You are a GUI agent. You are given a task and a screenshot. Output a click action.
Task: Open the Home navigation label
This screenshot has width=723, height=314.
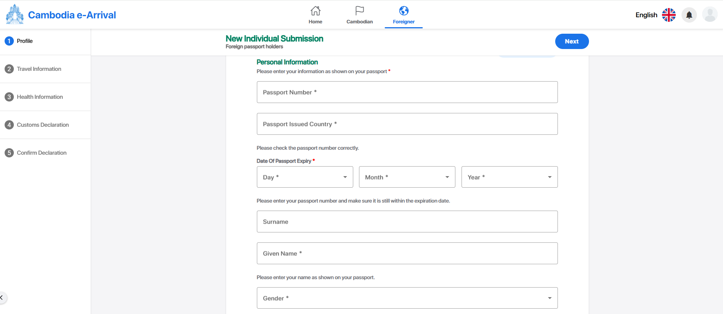pos(316,22)
